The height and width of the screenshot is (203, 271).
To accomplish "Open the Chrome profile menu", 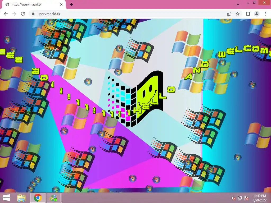I will coord(257,14).
